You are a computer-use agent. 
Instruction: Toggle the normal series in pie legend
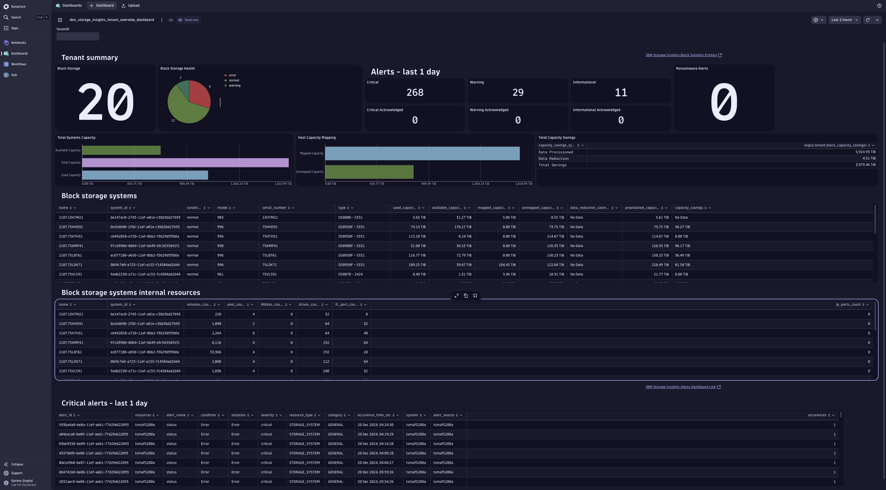(232, 80)
